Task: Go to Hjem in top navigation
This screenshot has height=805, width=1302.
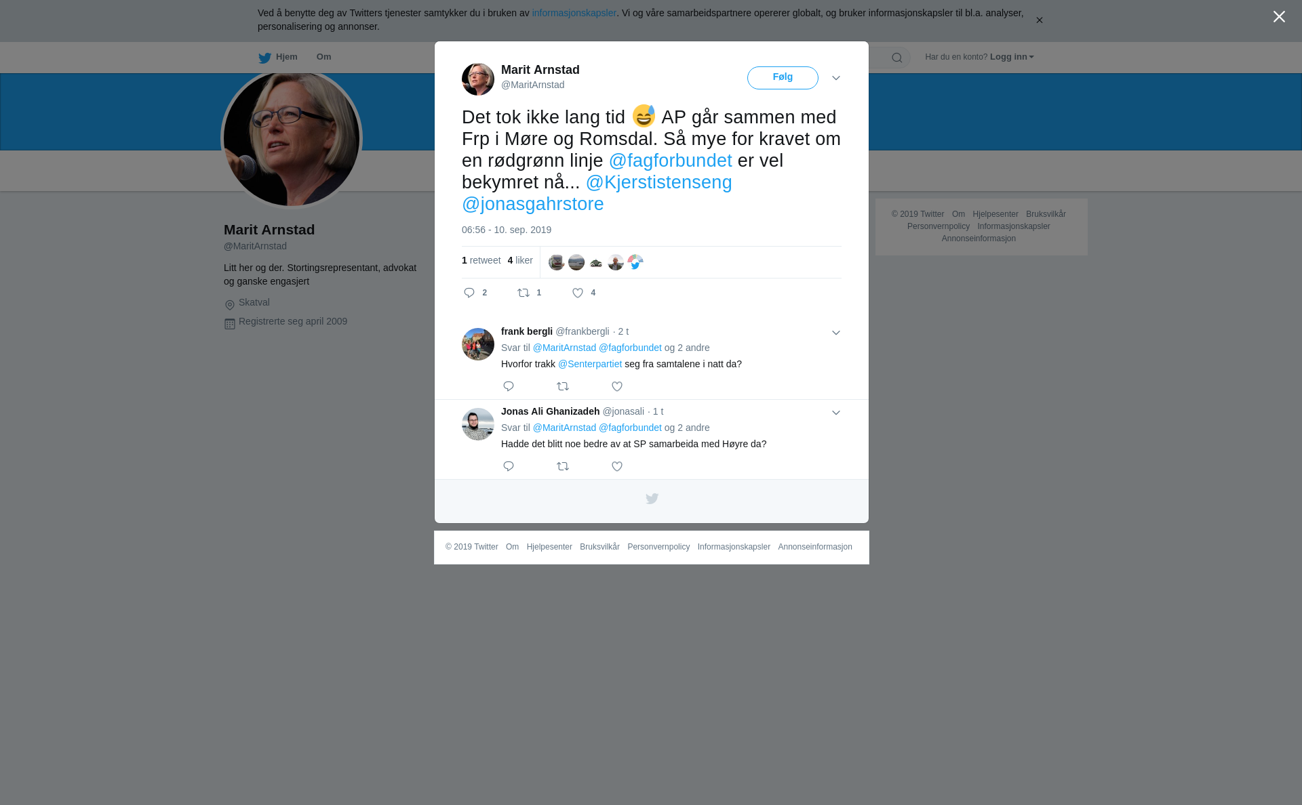Action: pos(278,57)
